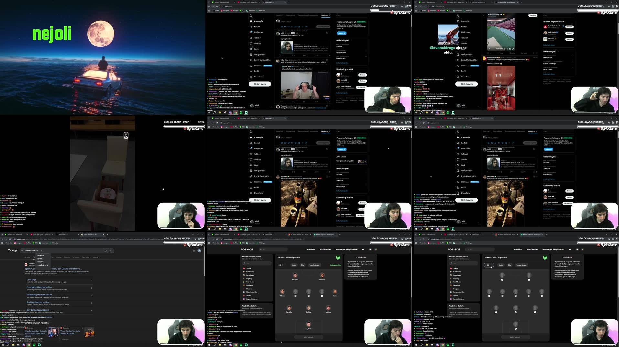Open Hakkımızda in the FotMob Osimhen lineup frame
This screenshot has width=619, height=347.
pos(326,250)
